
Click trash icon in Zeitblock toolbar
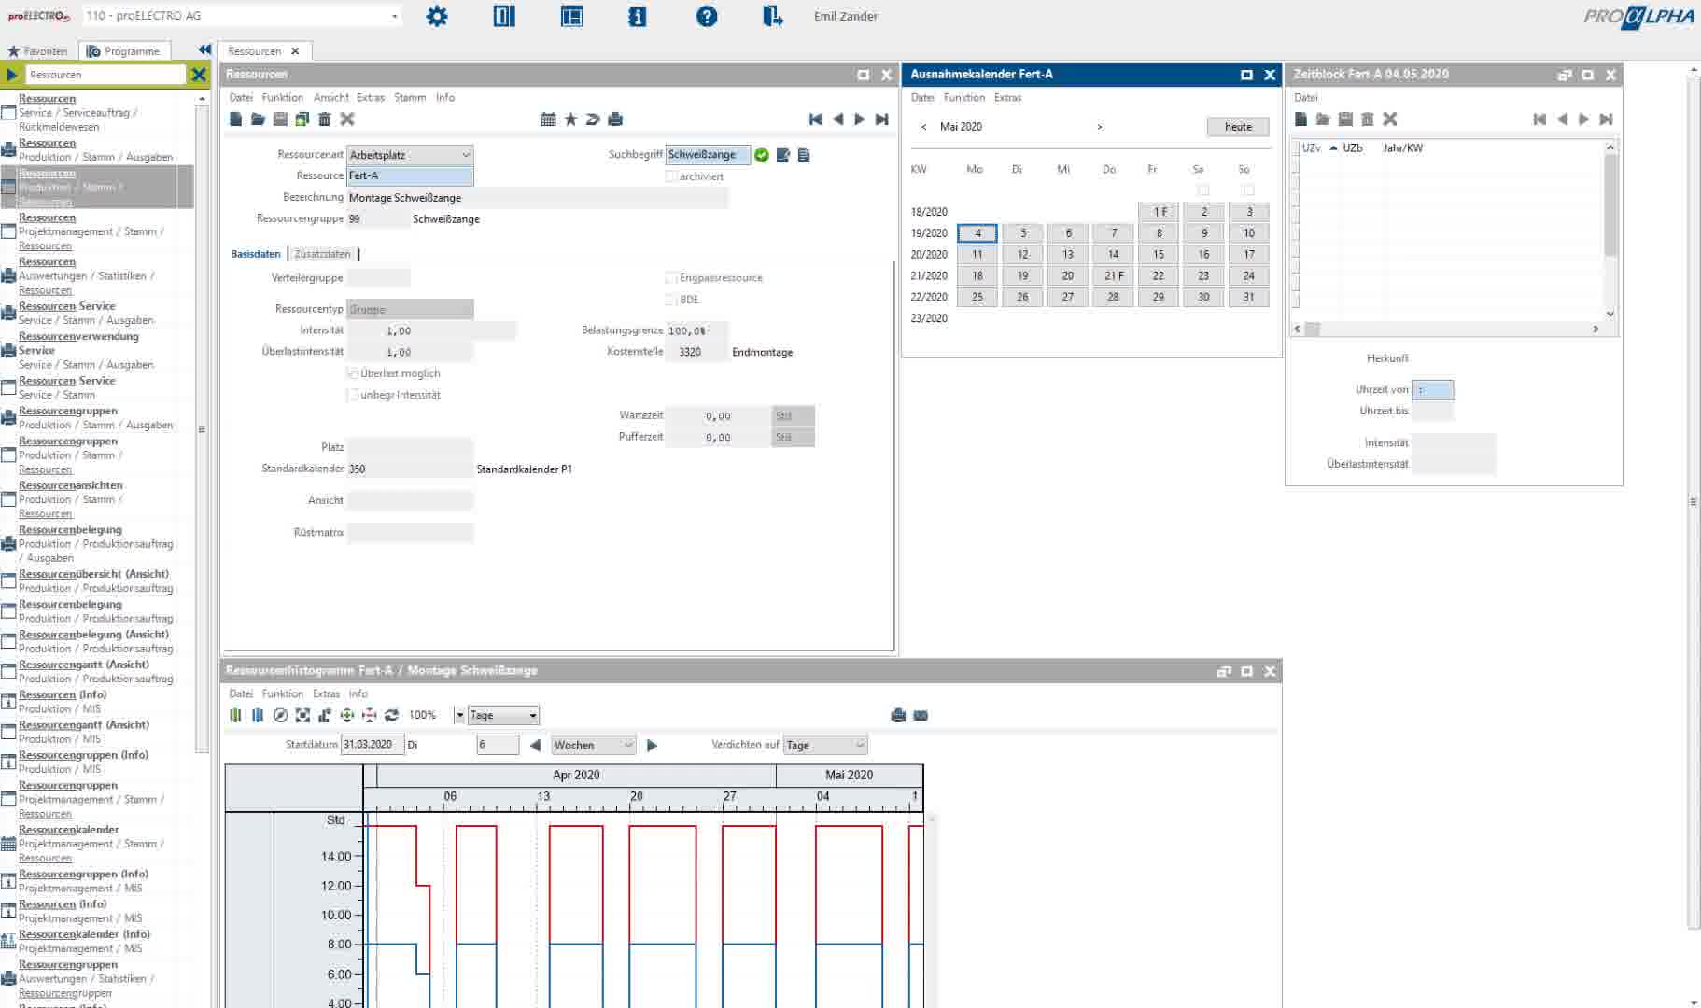click(x=1368, y=119)
